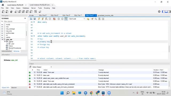Image resolution: width=171 pixels, height=96 pixels.
Task: Switch to the guranteed_income_rate tab
Action: [106, 15]
